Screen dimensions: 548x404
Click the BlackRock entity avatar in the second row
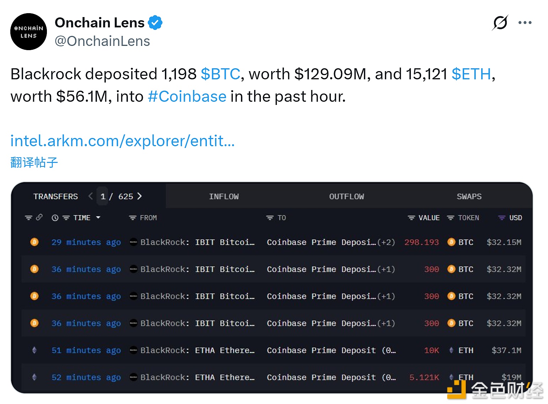tap(133, 269)
